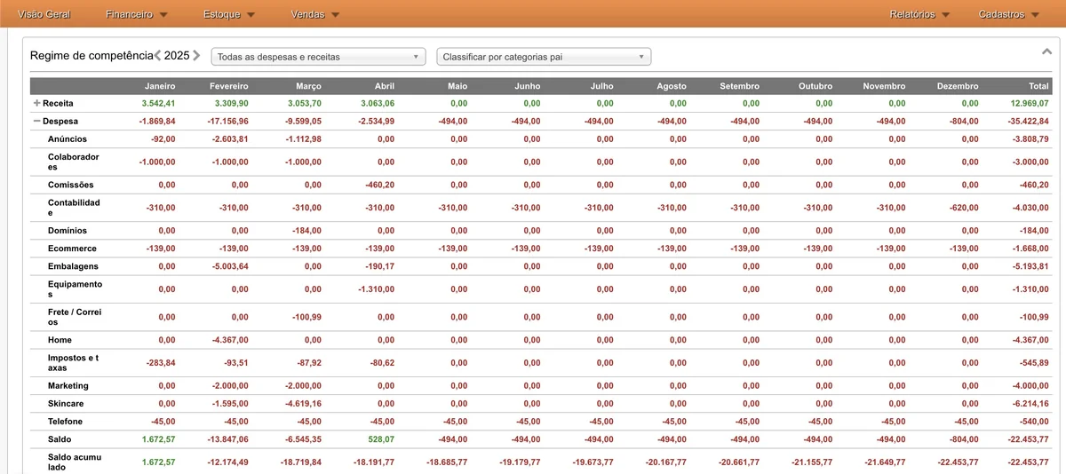Click Domínios March value -184,00

306,231
